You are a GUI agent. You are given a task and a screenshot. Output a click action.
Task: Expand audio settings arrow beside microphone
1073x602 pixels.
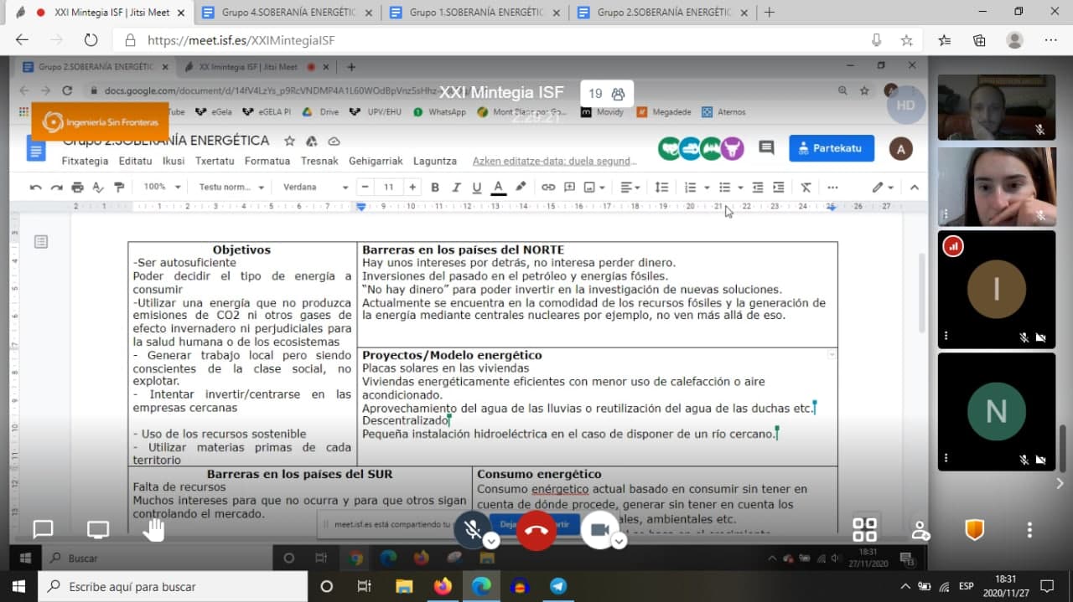pyautogui.click(x=492, y=541)
